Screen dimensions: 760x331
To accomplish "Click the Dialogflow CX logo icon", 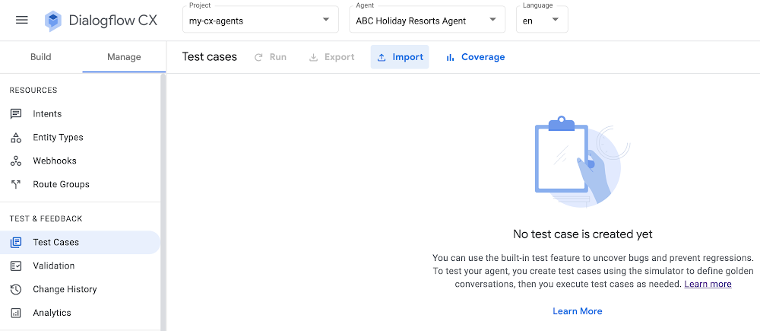I will 53,21.
